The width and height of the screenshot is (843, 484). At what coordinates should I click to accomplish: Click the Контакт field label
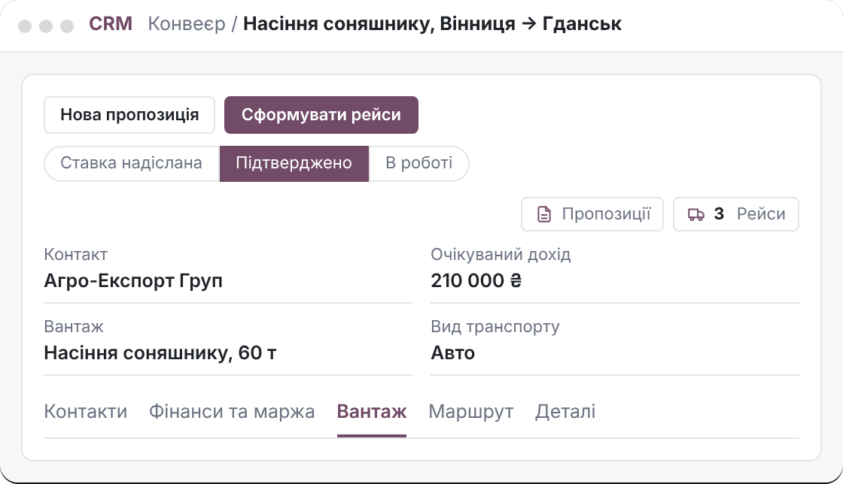tap(76, 254)
